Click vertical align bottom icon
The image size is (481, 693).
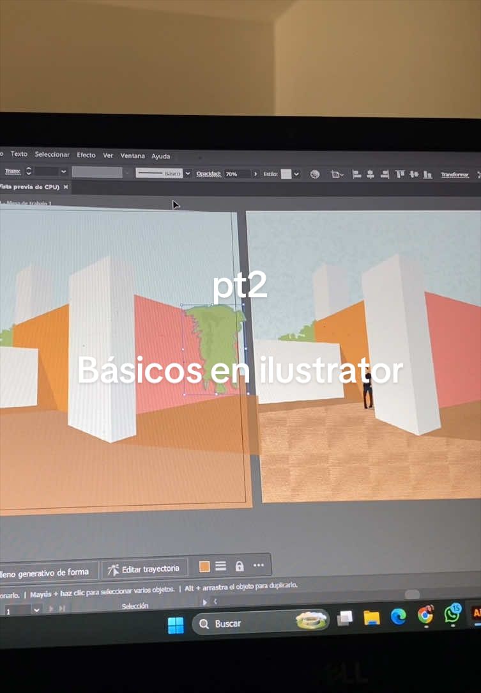coord(427,175)
